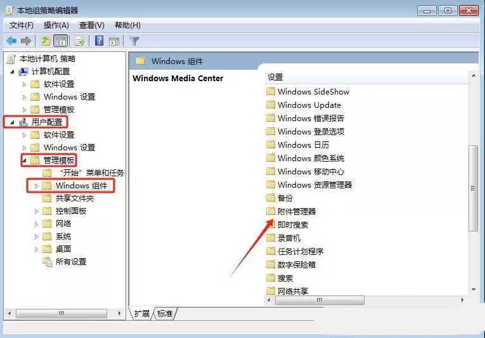Image resolution: width=485 pixels, height=338 pixels.
Task: Click the Export list toolbar icon
Action: [x=80, y=41]
